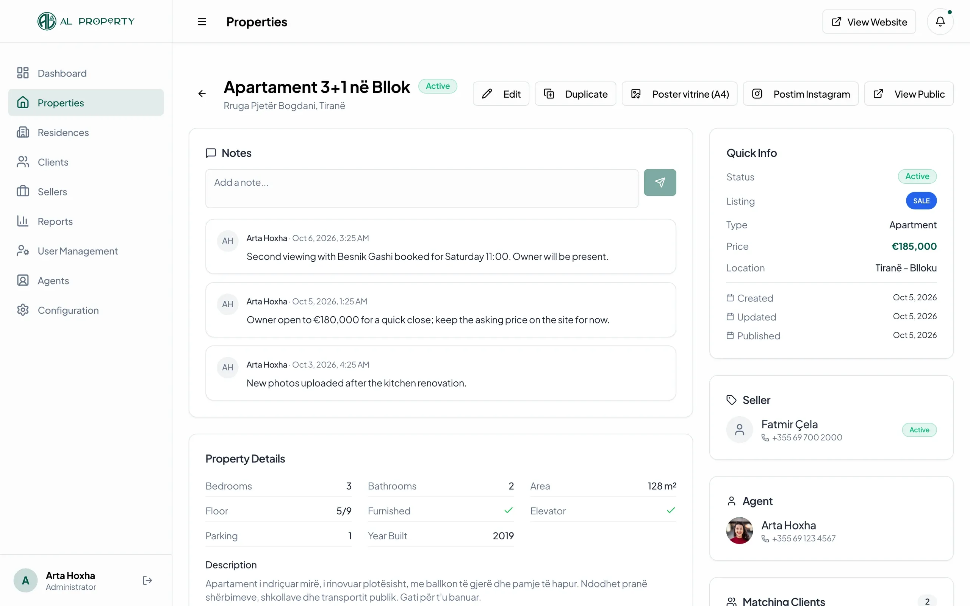
Task: Click the Agents badge icon
Action: (23, 281)
